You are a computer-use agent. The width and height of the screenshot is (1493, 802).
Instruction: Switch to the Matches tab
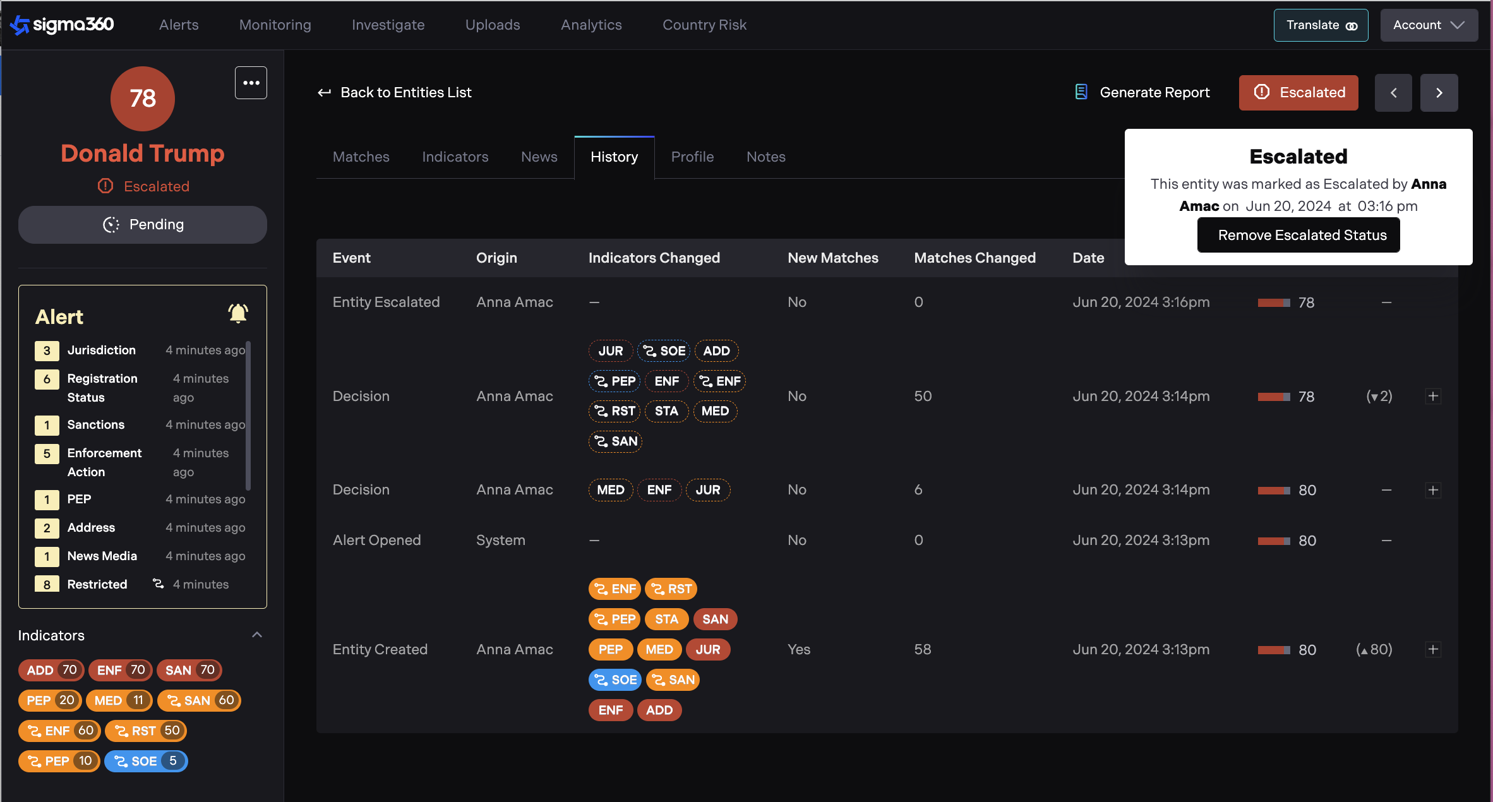click(x=361, y=157)
